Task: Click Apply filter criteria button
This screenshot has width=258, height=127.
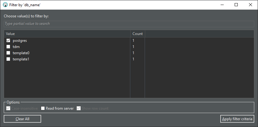Action: [237, 119]
